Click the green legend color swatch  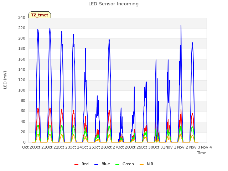pyautogui.click(x=117, y=165)
